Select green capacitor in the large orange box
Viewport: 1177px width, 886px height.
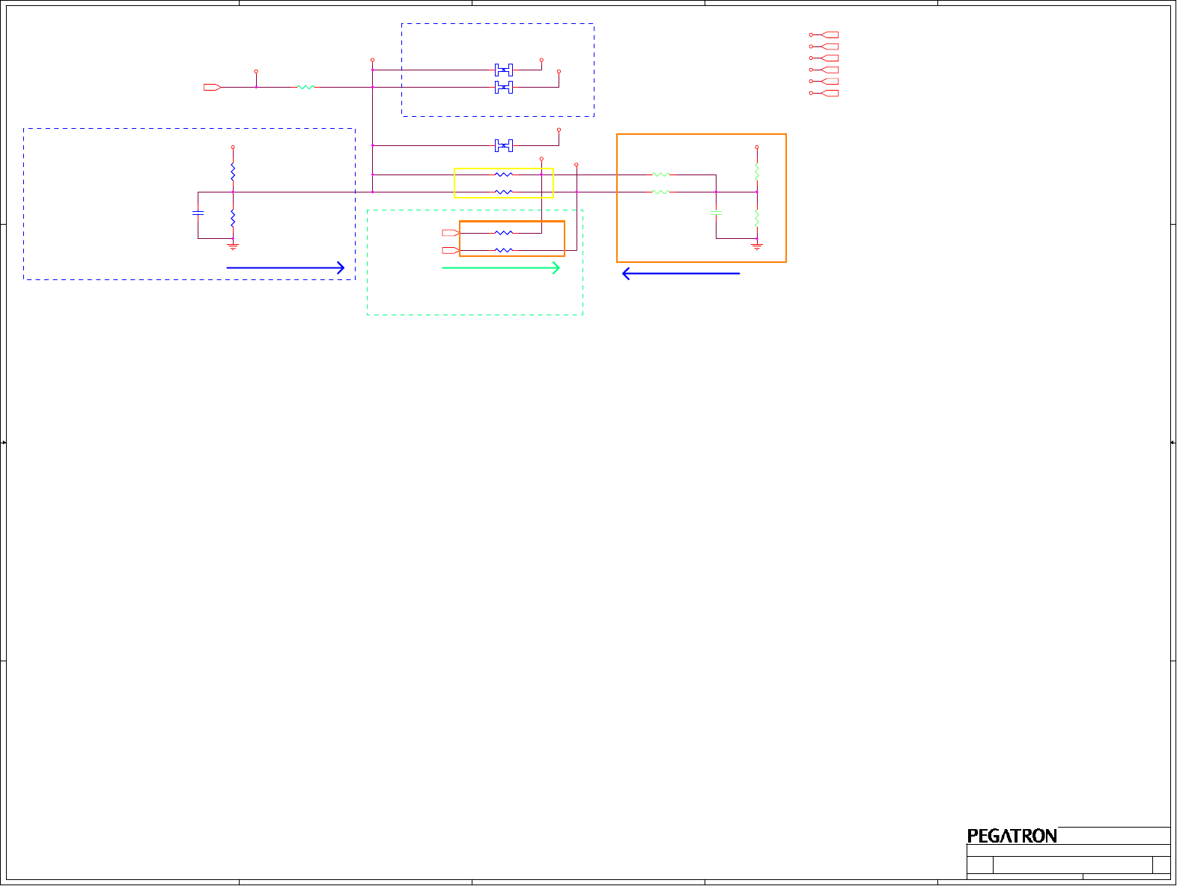(x=716, y=213)
